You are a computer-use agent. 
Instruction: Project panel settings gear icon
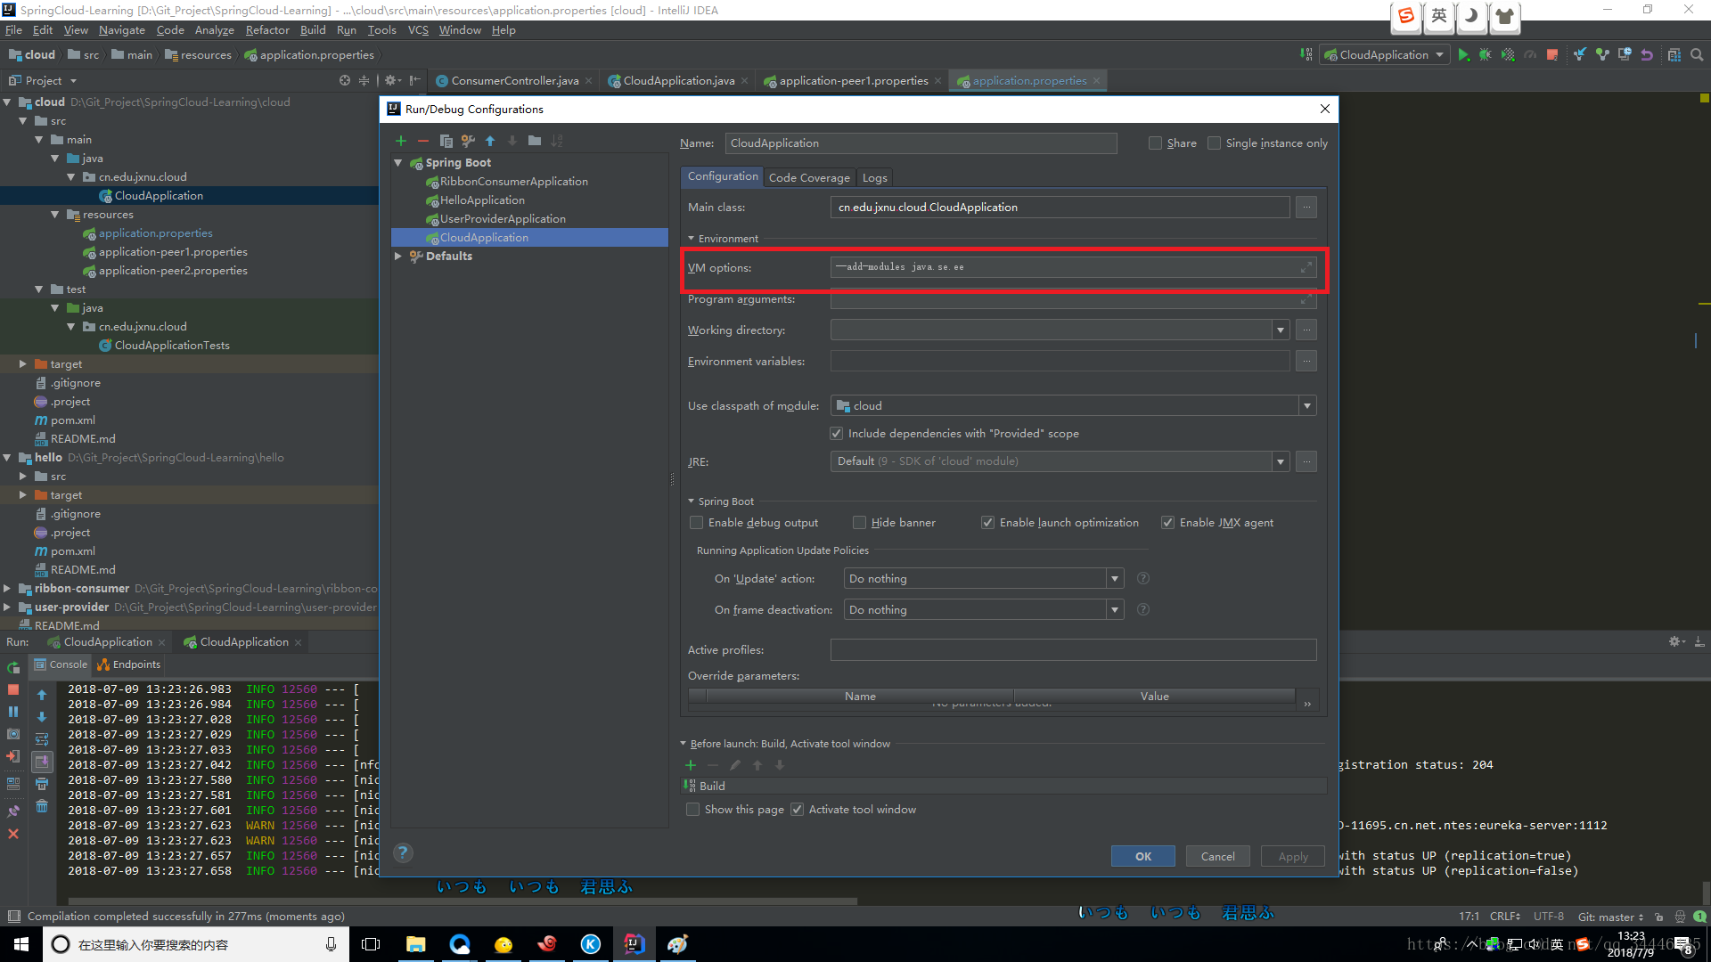pyautogui.click(x=392, y=80)
